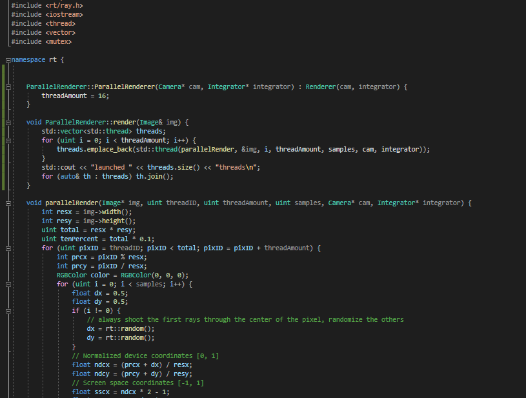The image size is (526, 398).
Task: Click the dy = rt::random() line
Action: (121, 338)
